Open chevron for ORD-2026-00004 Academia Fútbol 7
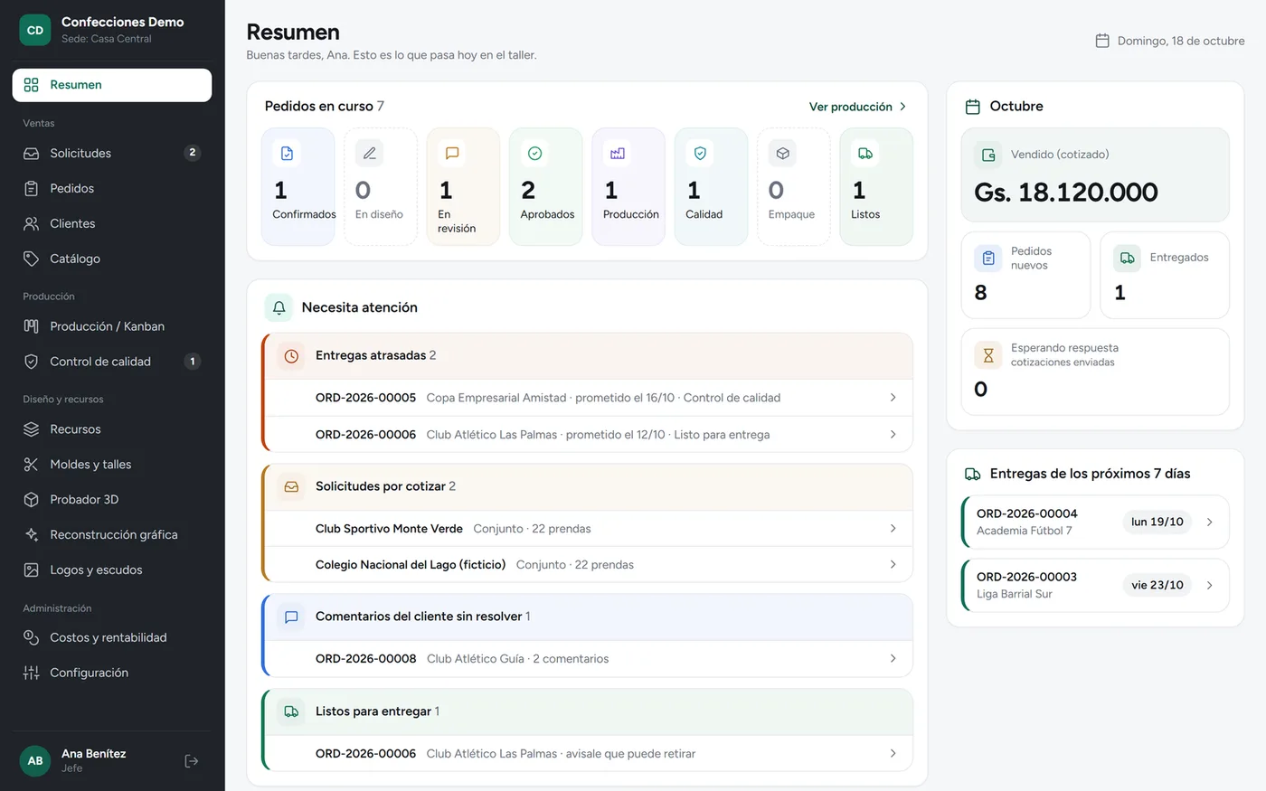 click(1210, 522)
